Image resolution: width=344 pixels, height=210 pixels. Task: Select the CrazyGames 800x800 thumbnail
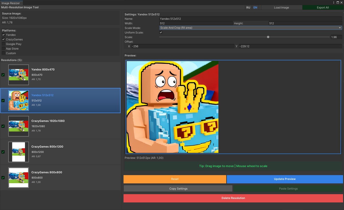(19, 178)
